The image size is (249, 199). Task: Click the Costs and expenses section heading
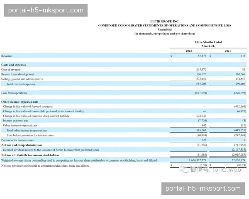pyautogui.click(x=14, y=65)
